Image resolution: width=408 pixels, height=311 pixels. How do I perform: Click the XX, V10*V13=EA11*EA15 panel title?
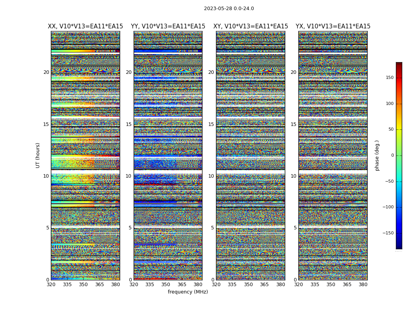point(85,26)
